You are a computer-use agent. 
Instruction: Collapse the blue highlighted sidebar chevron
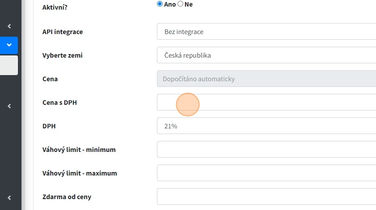pos(9,45)
